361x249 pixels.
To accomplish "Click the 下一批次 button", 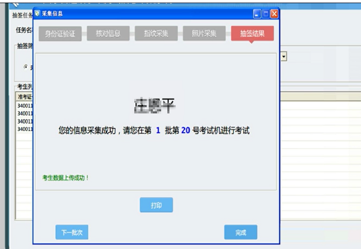I will [72, 232].
